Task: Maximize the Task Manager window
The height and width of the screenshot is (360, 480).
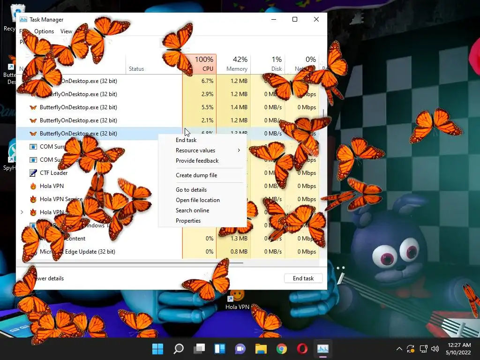Action: (295, 19)
